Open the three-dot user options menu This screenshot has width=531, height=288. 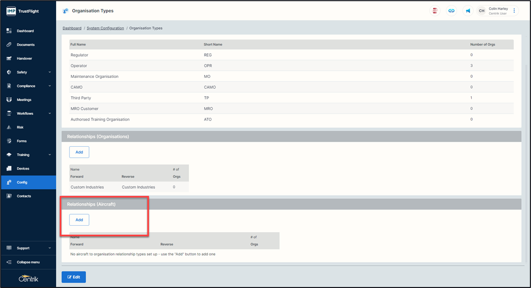514,11
